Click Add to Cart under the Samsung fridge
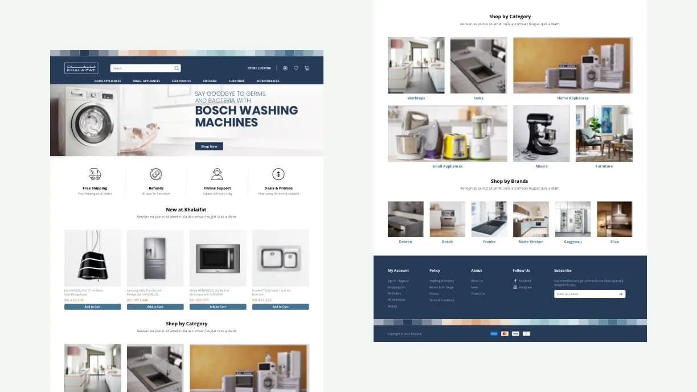Viewport: 697px width, 392px height. tap(155, 306)
